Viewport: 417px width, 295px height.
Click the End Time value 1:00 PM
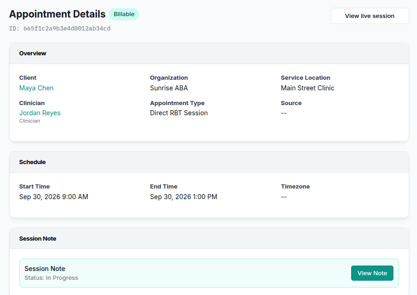point(183,197)
